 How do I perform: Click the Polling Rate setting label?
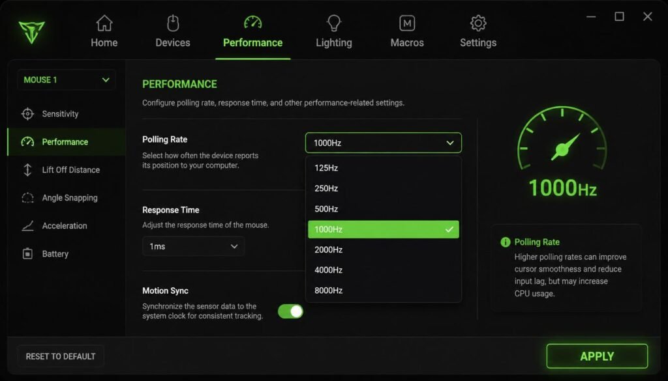pyautogui.click(x=165, y=139)
